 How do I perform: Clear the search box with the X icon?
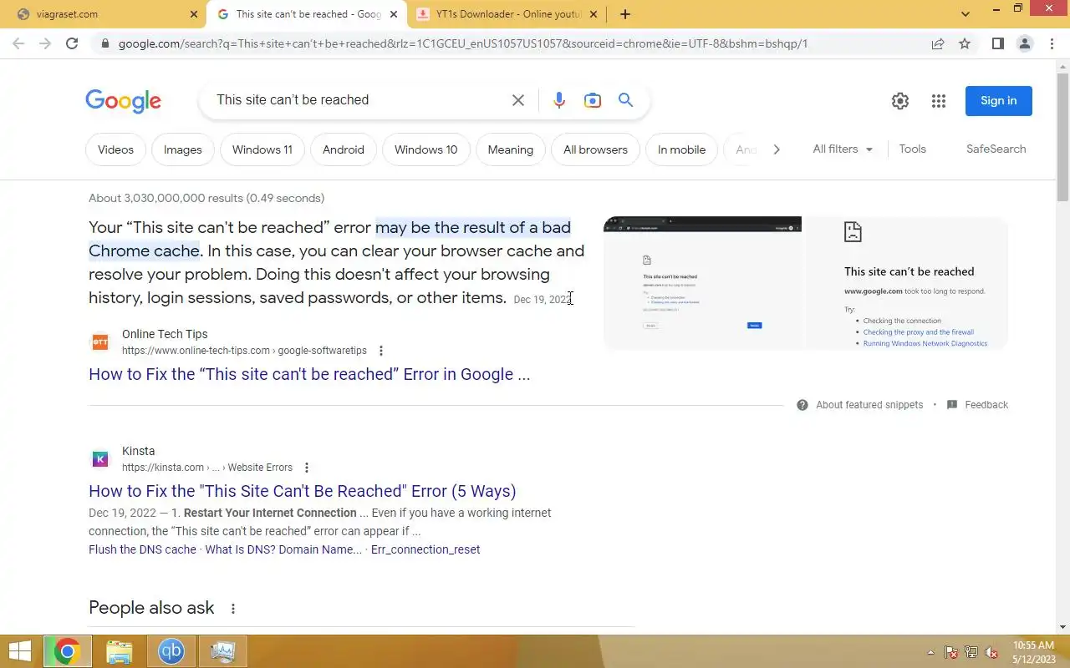tap(518, 100)
